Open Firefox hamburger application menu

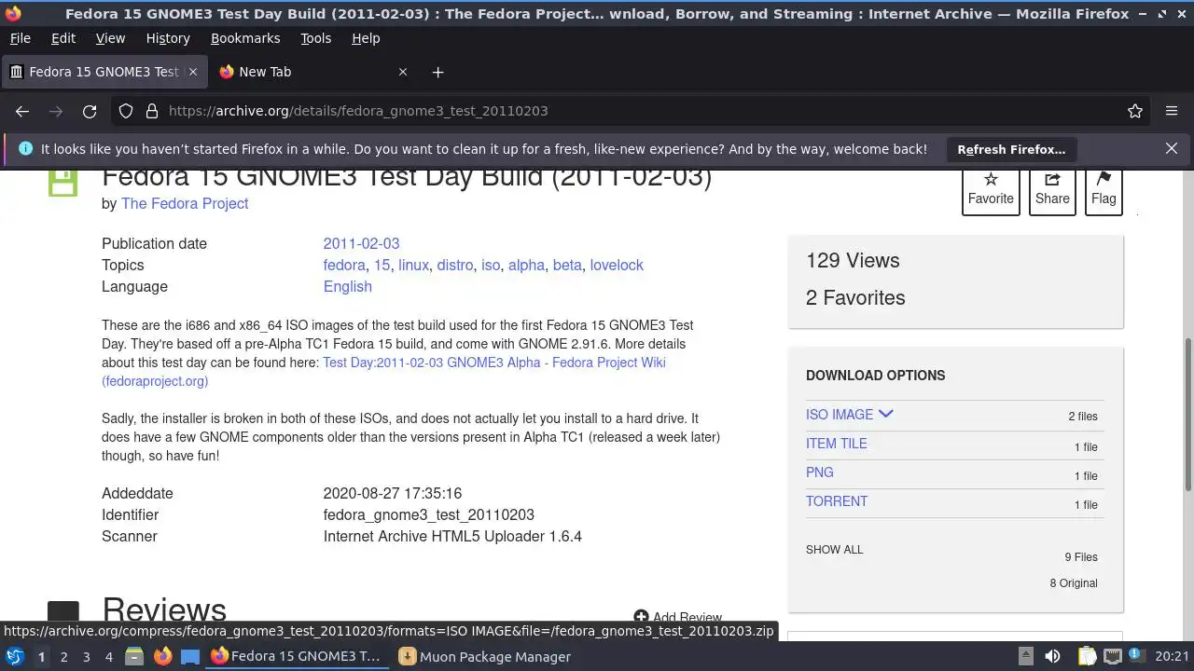tap(1172, 111)
